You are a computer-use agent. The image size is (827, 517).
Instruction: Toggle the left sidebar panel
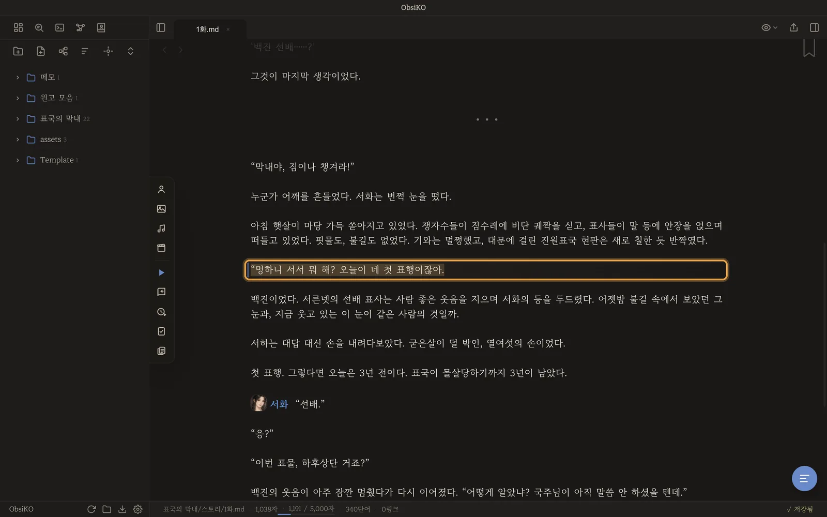tap(161, 28)
